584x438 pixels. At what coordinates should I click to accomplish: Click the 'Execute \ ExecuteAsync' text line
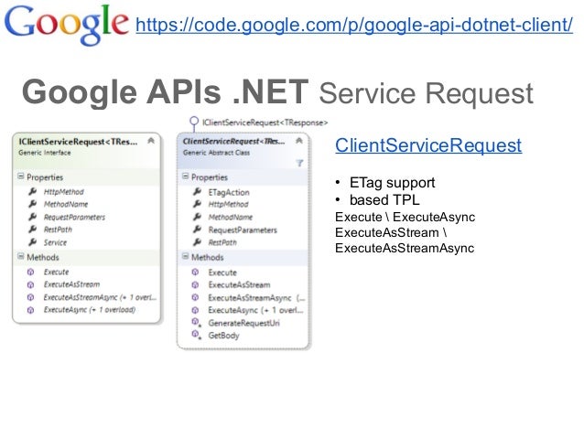pyautogui.click(x=405, y=217)
